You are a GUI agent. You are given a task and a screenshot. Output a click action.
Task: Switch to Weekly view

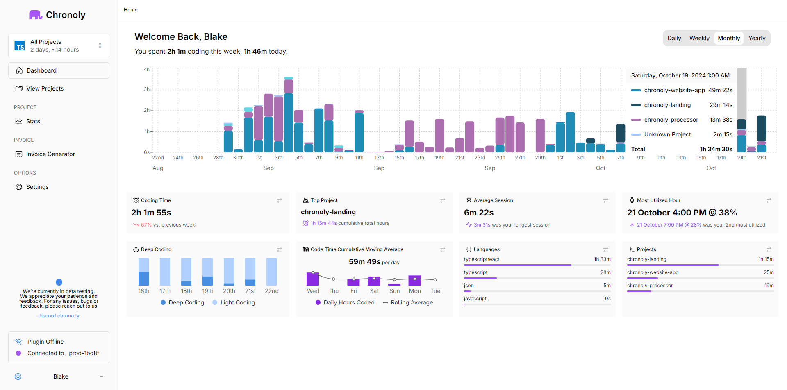pyautogui.click(x=699, y=38)
